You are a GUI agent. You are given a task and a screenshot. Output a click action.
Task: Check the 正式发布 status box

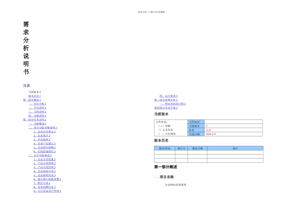click(x=159, y=130)
